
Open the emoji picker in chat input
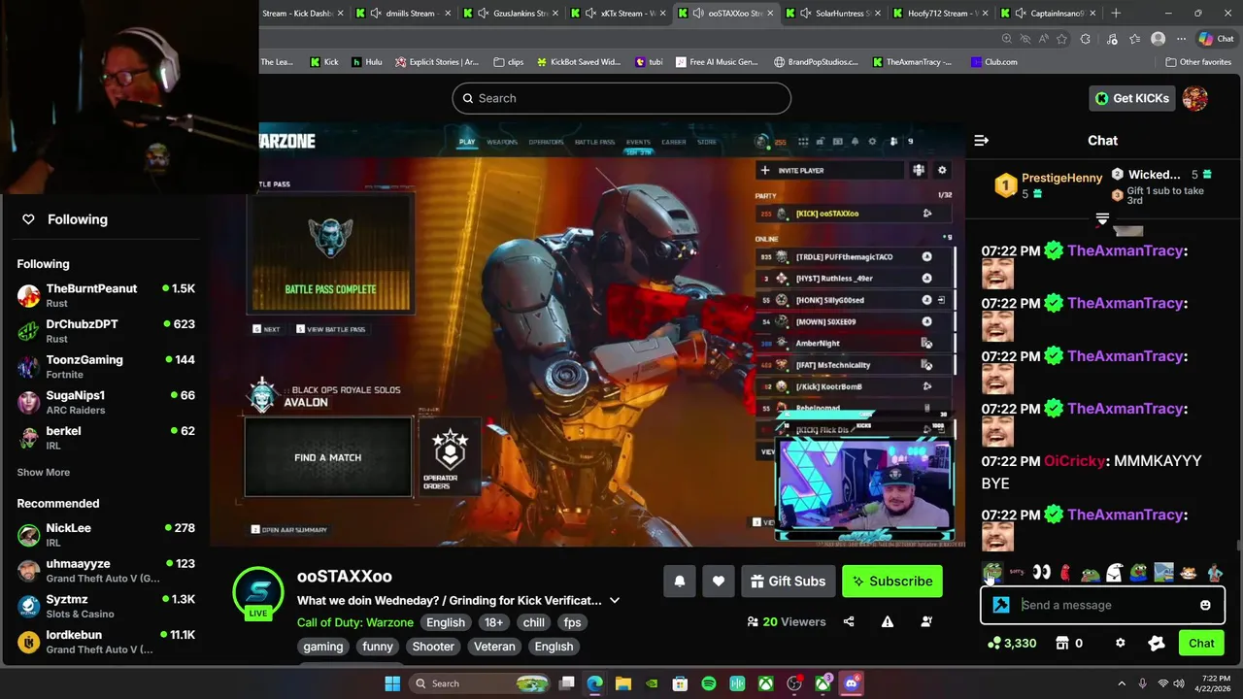1205,605
